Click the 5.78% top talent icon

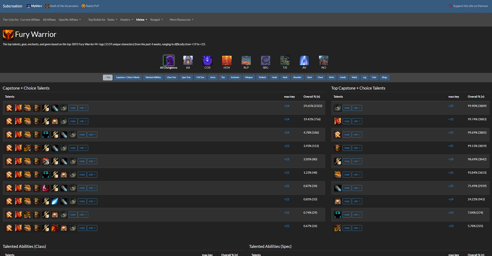(x=338, y=228)
